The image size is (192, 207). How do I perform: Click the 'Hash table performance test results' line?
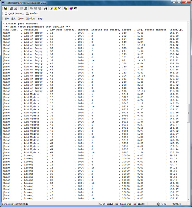[x=37, y=27]
